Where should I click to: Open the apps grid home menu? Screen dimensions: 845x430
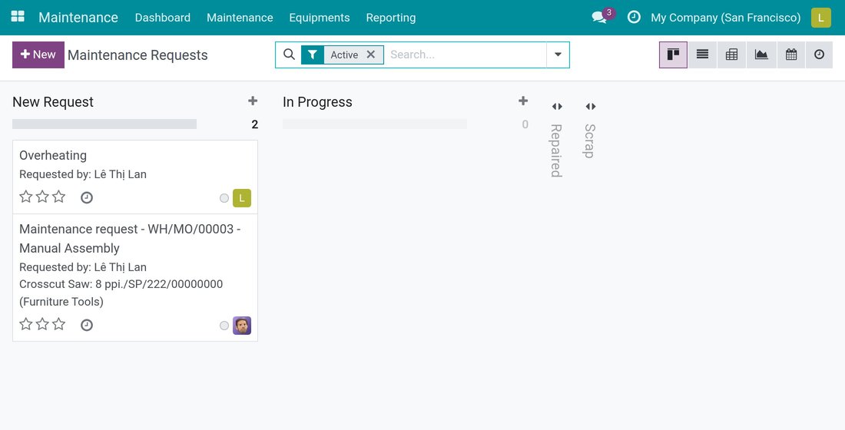(18, 17)
